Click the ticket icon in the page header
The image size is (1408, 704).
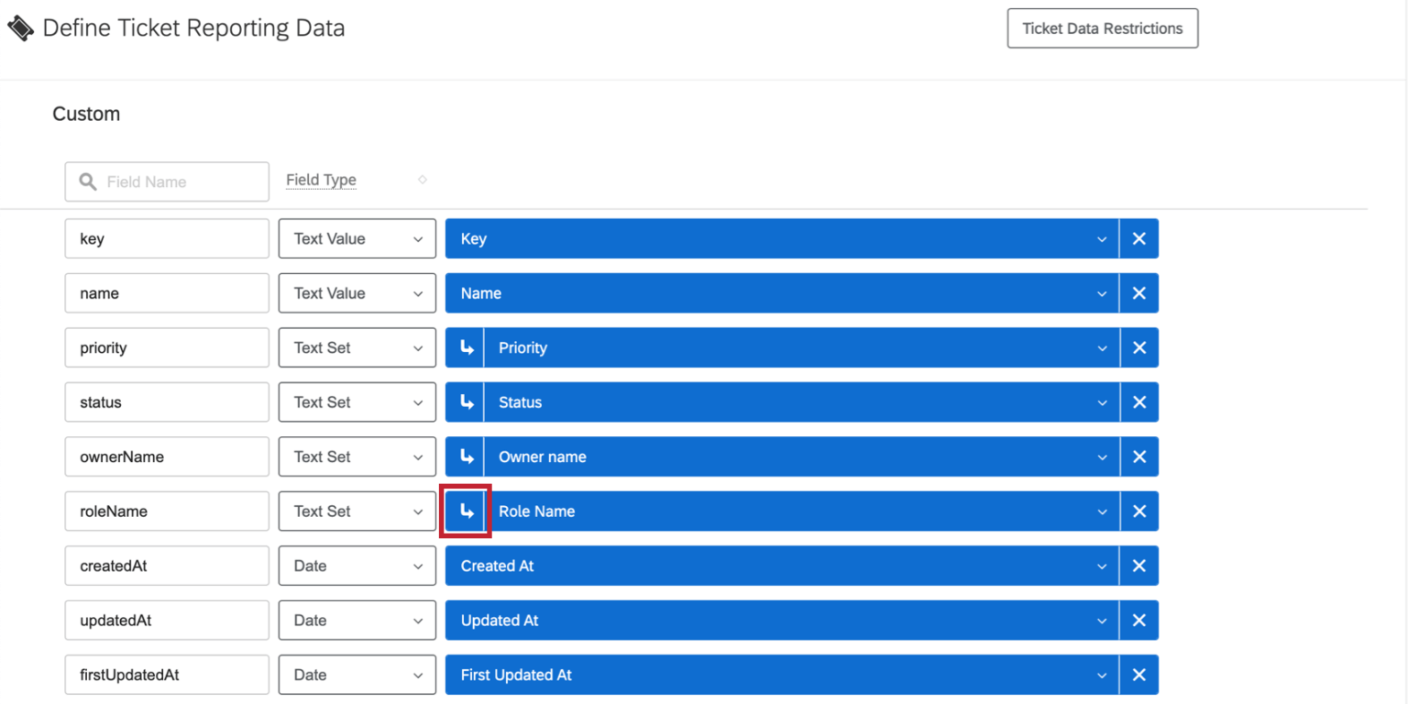point(20,27)
